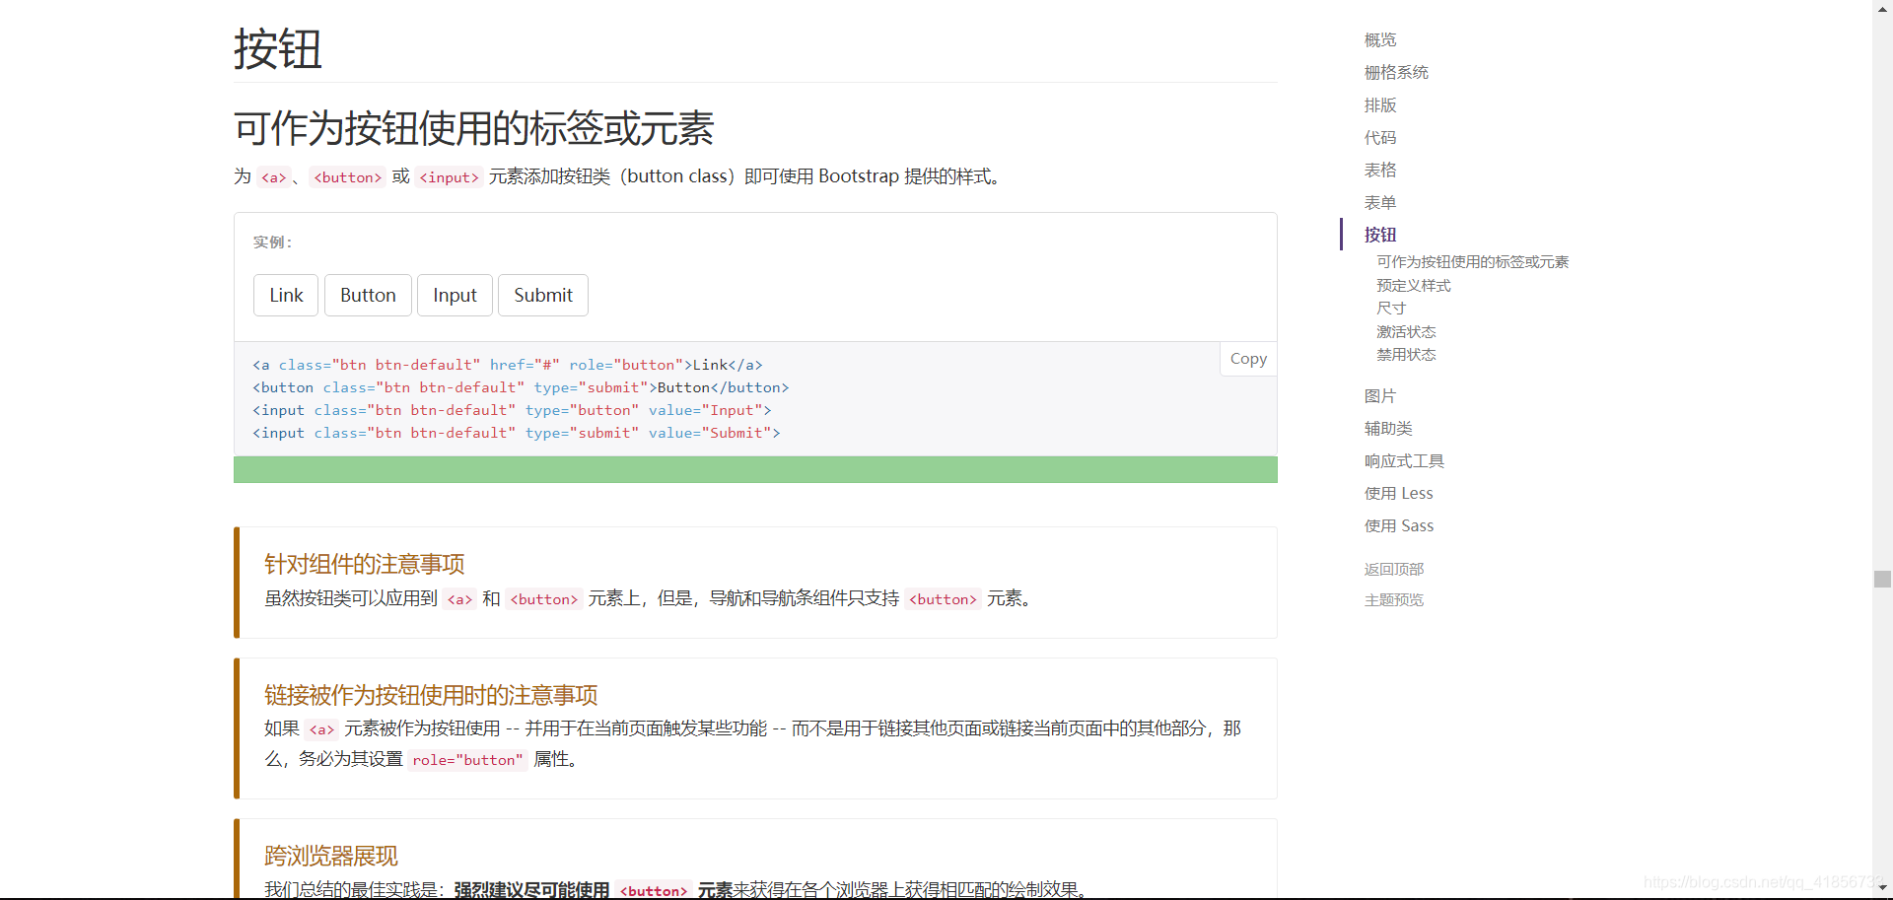1893x900 pixels.
Task: Navigate to the 使用 Less section
Action: coord(1398,493)
